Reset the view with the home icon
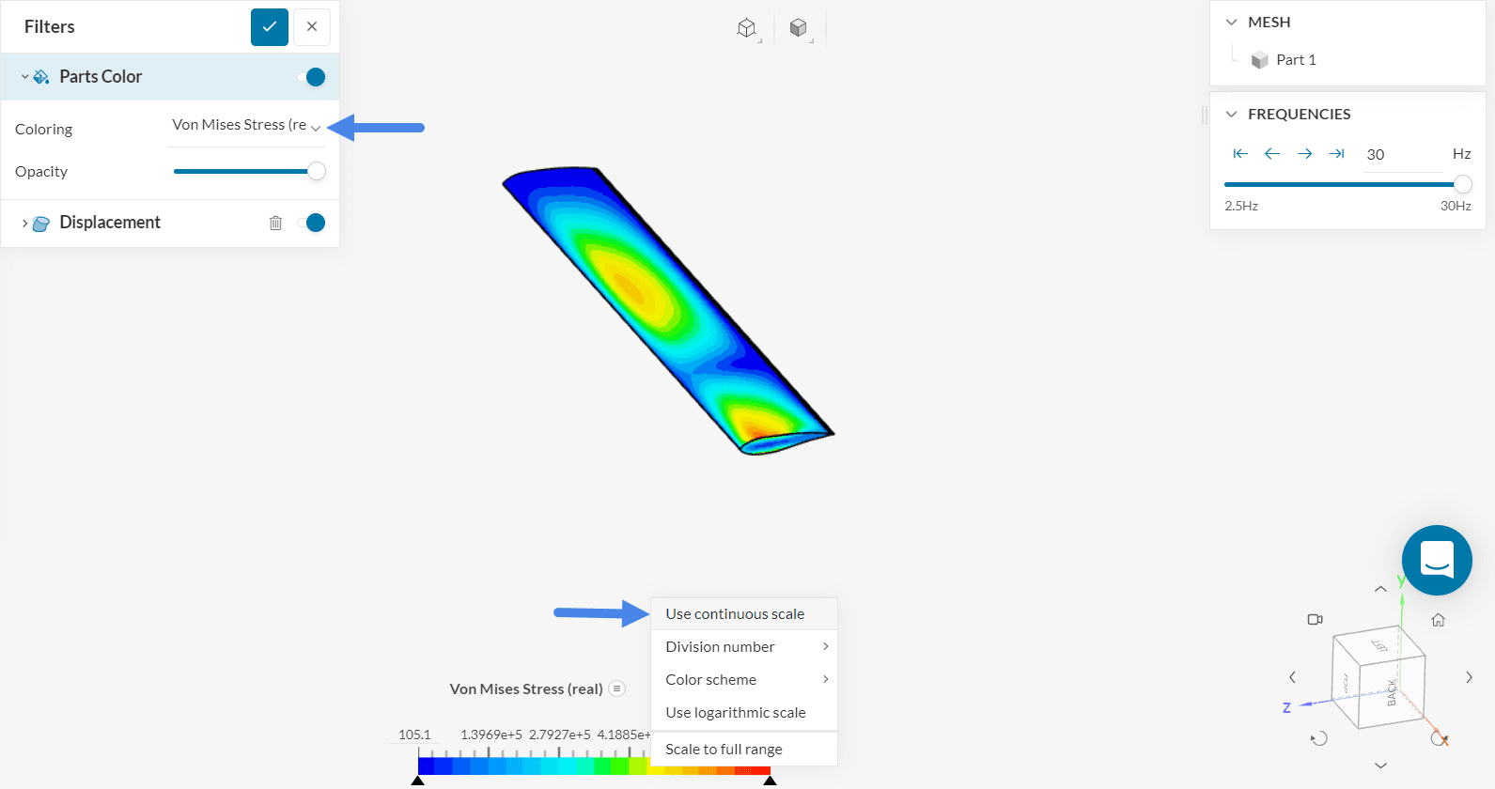 coord(1438,620)
